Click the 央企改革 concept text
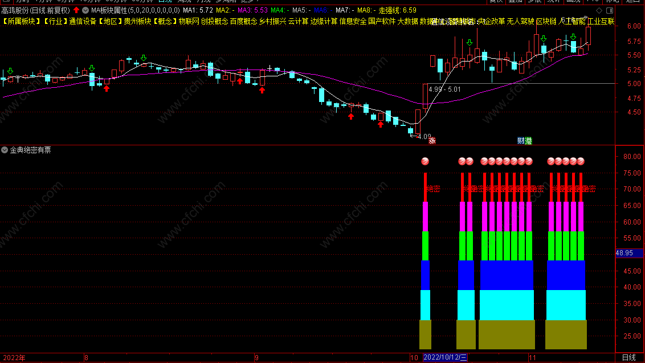 pos(492,21)
